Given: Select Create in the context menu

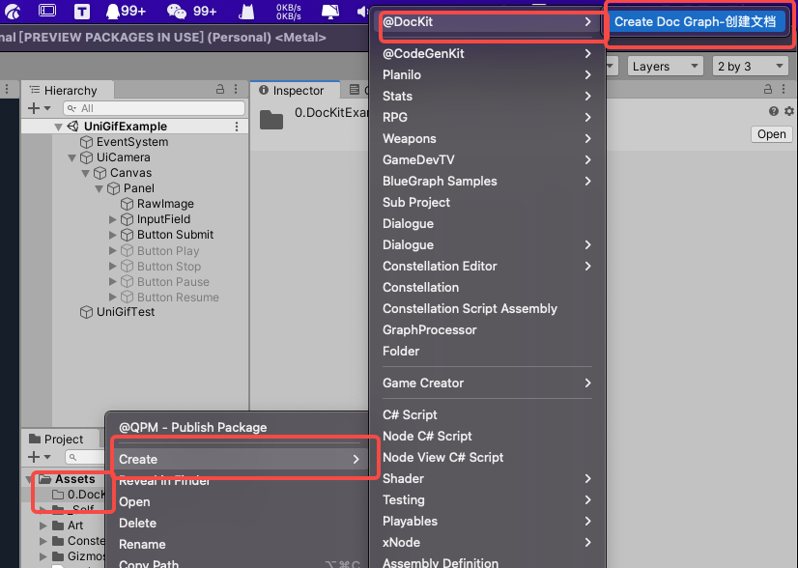Looking at the screenshot, I should 240,459.
